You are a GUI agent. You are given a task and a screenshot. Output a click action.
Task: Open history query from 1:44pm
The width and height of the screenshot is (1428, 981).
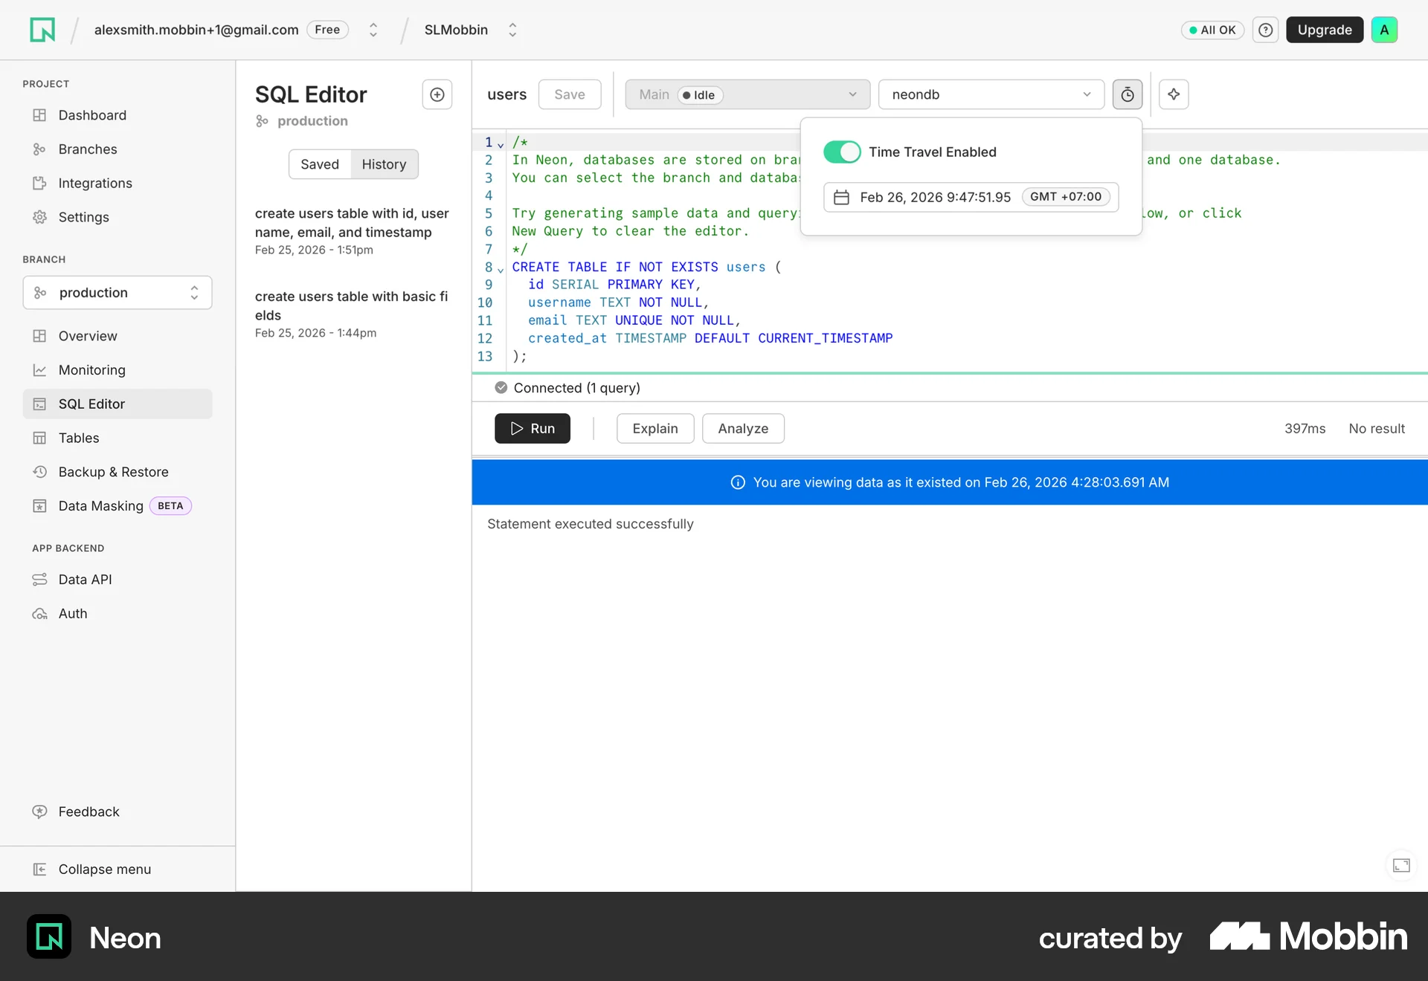(353, 314)
